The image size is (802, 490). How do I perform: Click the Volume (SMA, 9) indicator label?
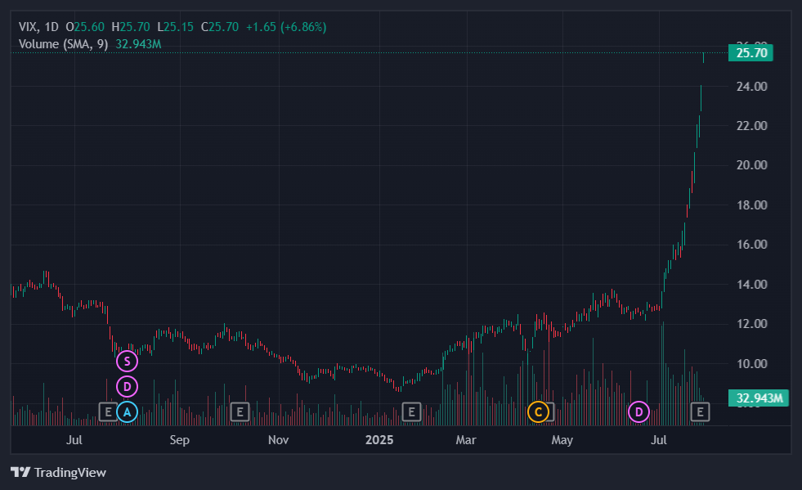click(64, 44)
